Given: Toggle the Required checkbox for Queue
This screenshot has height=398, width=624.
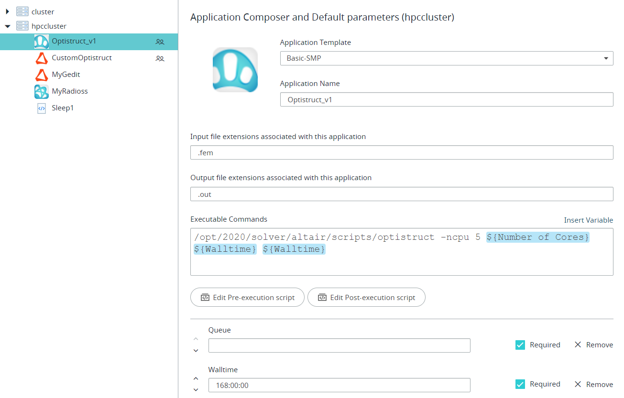Looking at the screenshot, I should pyautogui.click(x=520, y=345).
